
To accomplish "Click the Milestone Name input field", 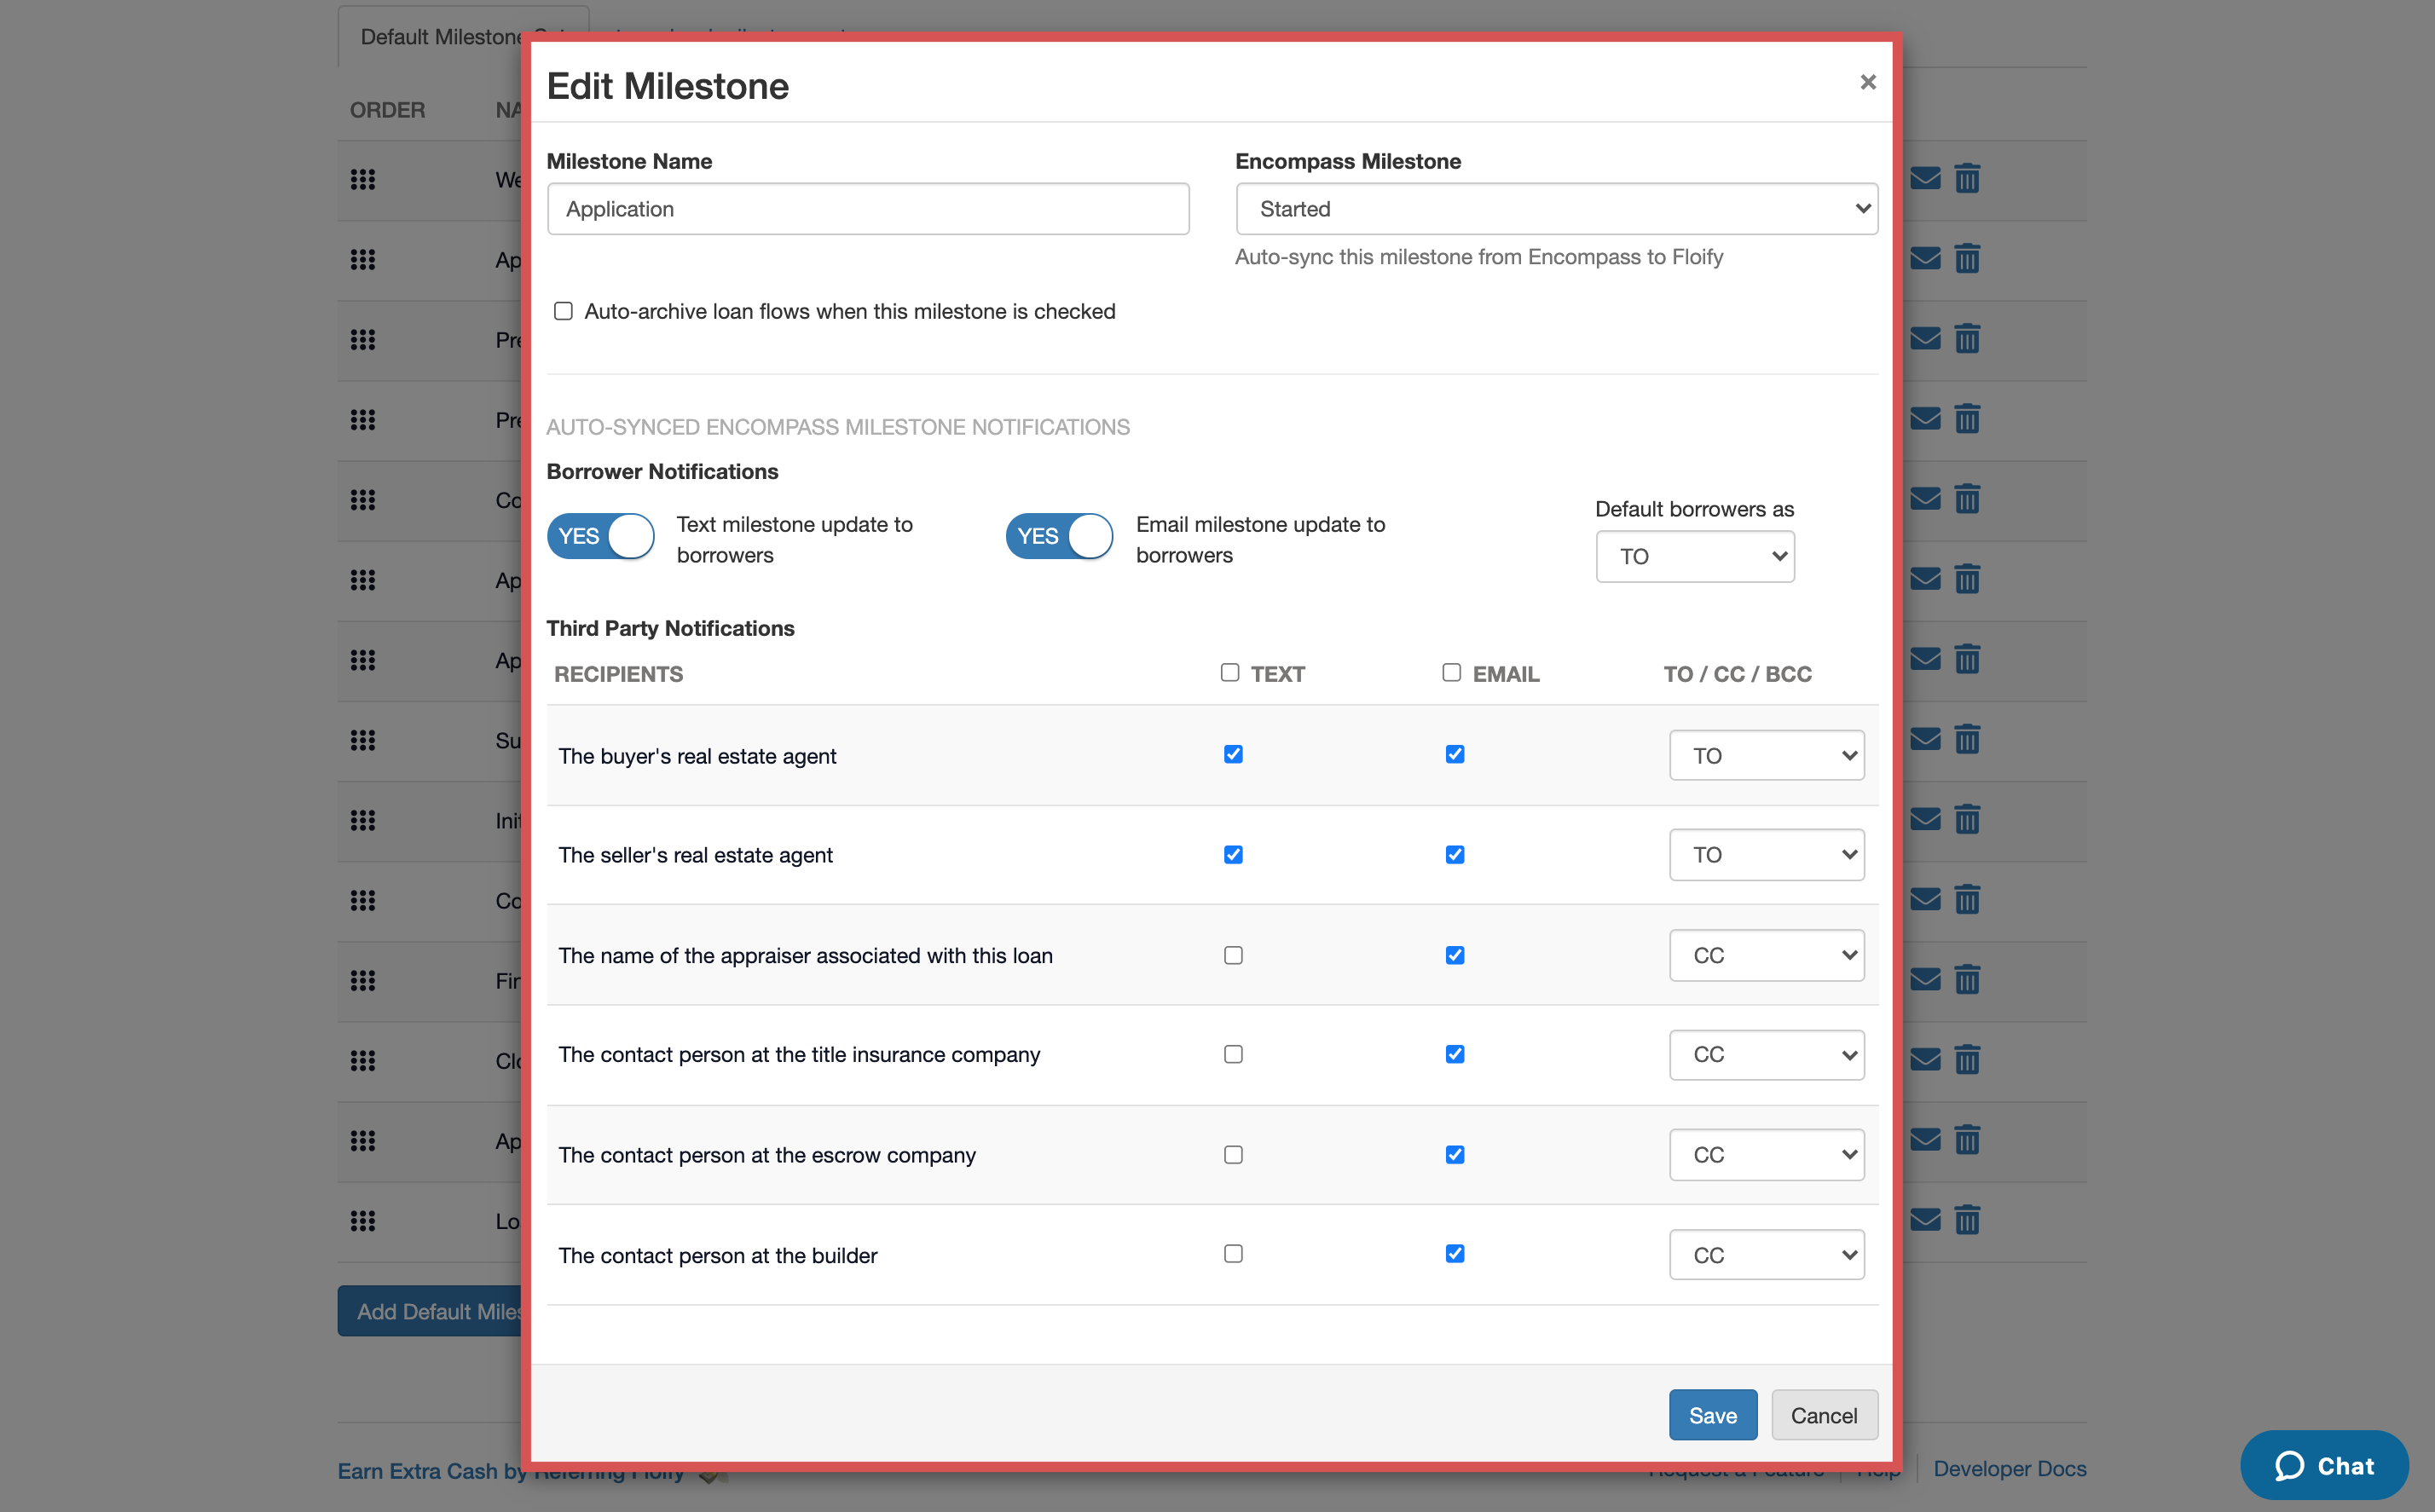I will click(x=867, y=209).
